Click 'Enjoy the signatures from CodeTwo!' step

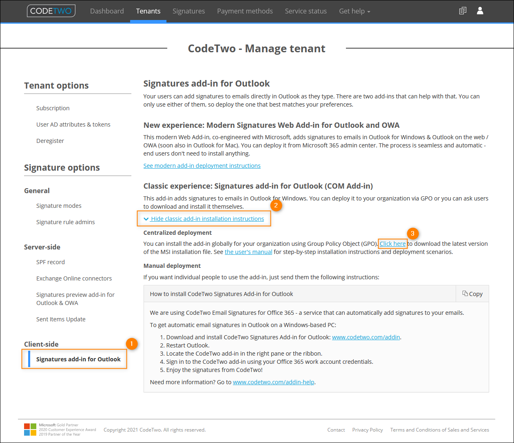click(x=215, y=370)
